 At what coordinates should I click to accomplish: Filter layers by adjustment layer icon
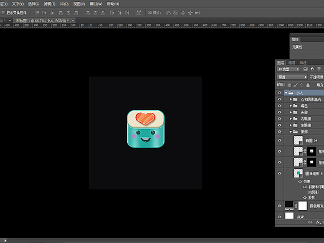point(312,69)
